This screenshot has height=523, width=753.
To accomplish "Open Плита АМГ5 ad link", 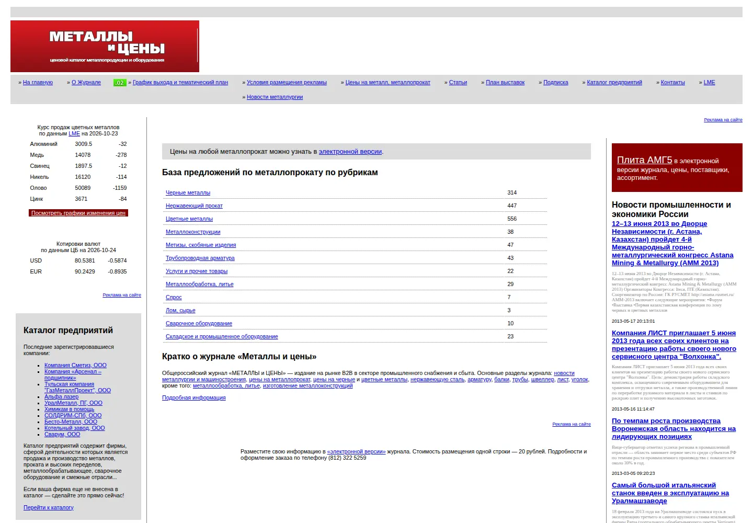I will (645, 160).
